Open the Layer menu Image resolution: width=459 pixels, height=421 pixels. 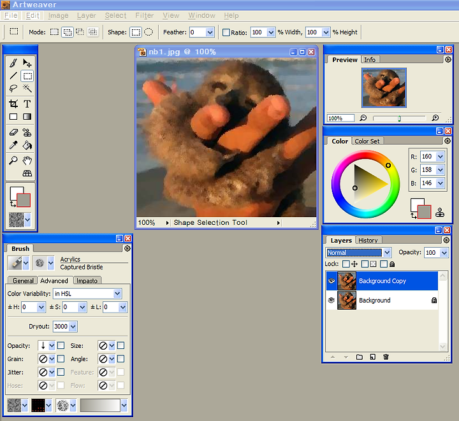(86, 15)
